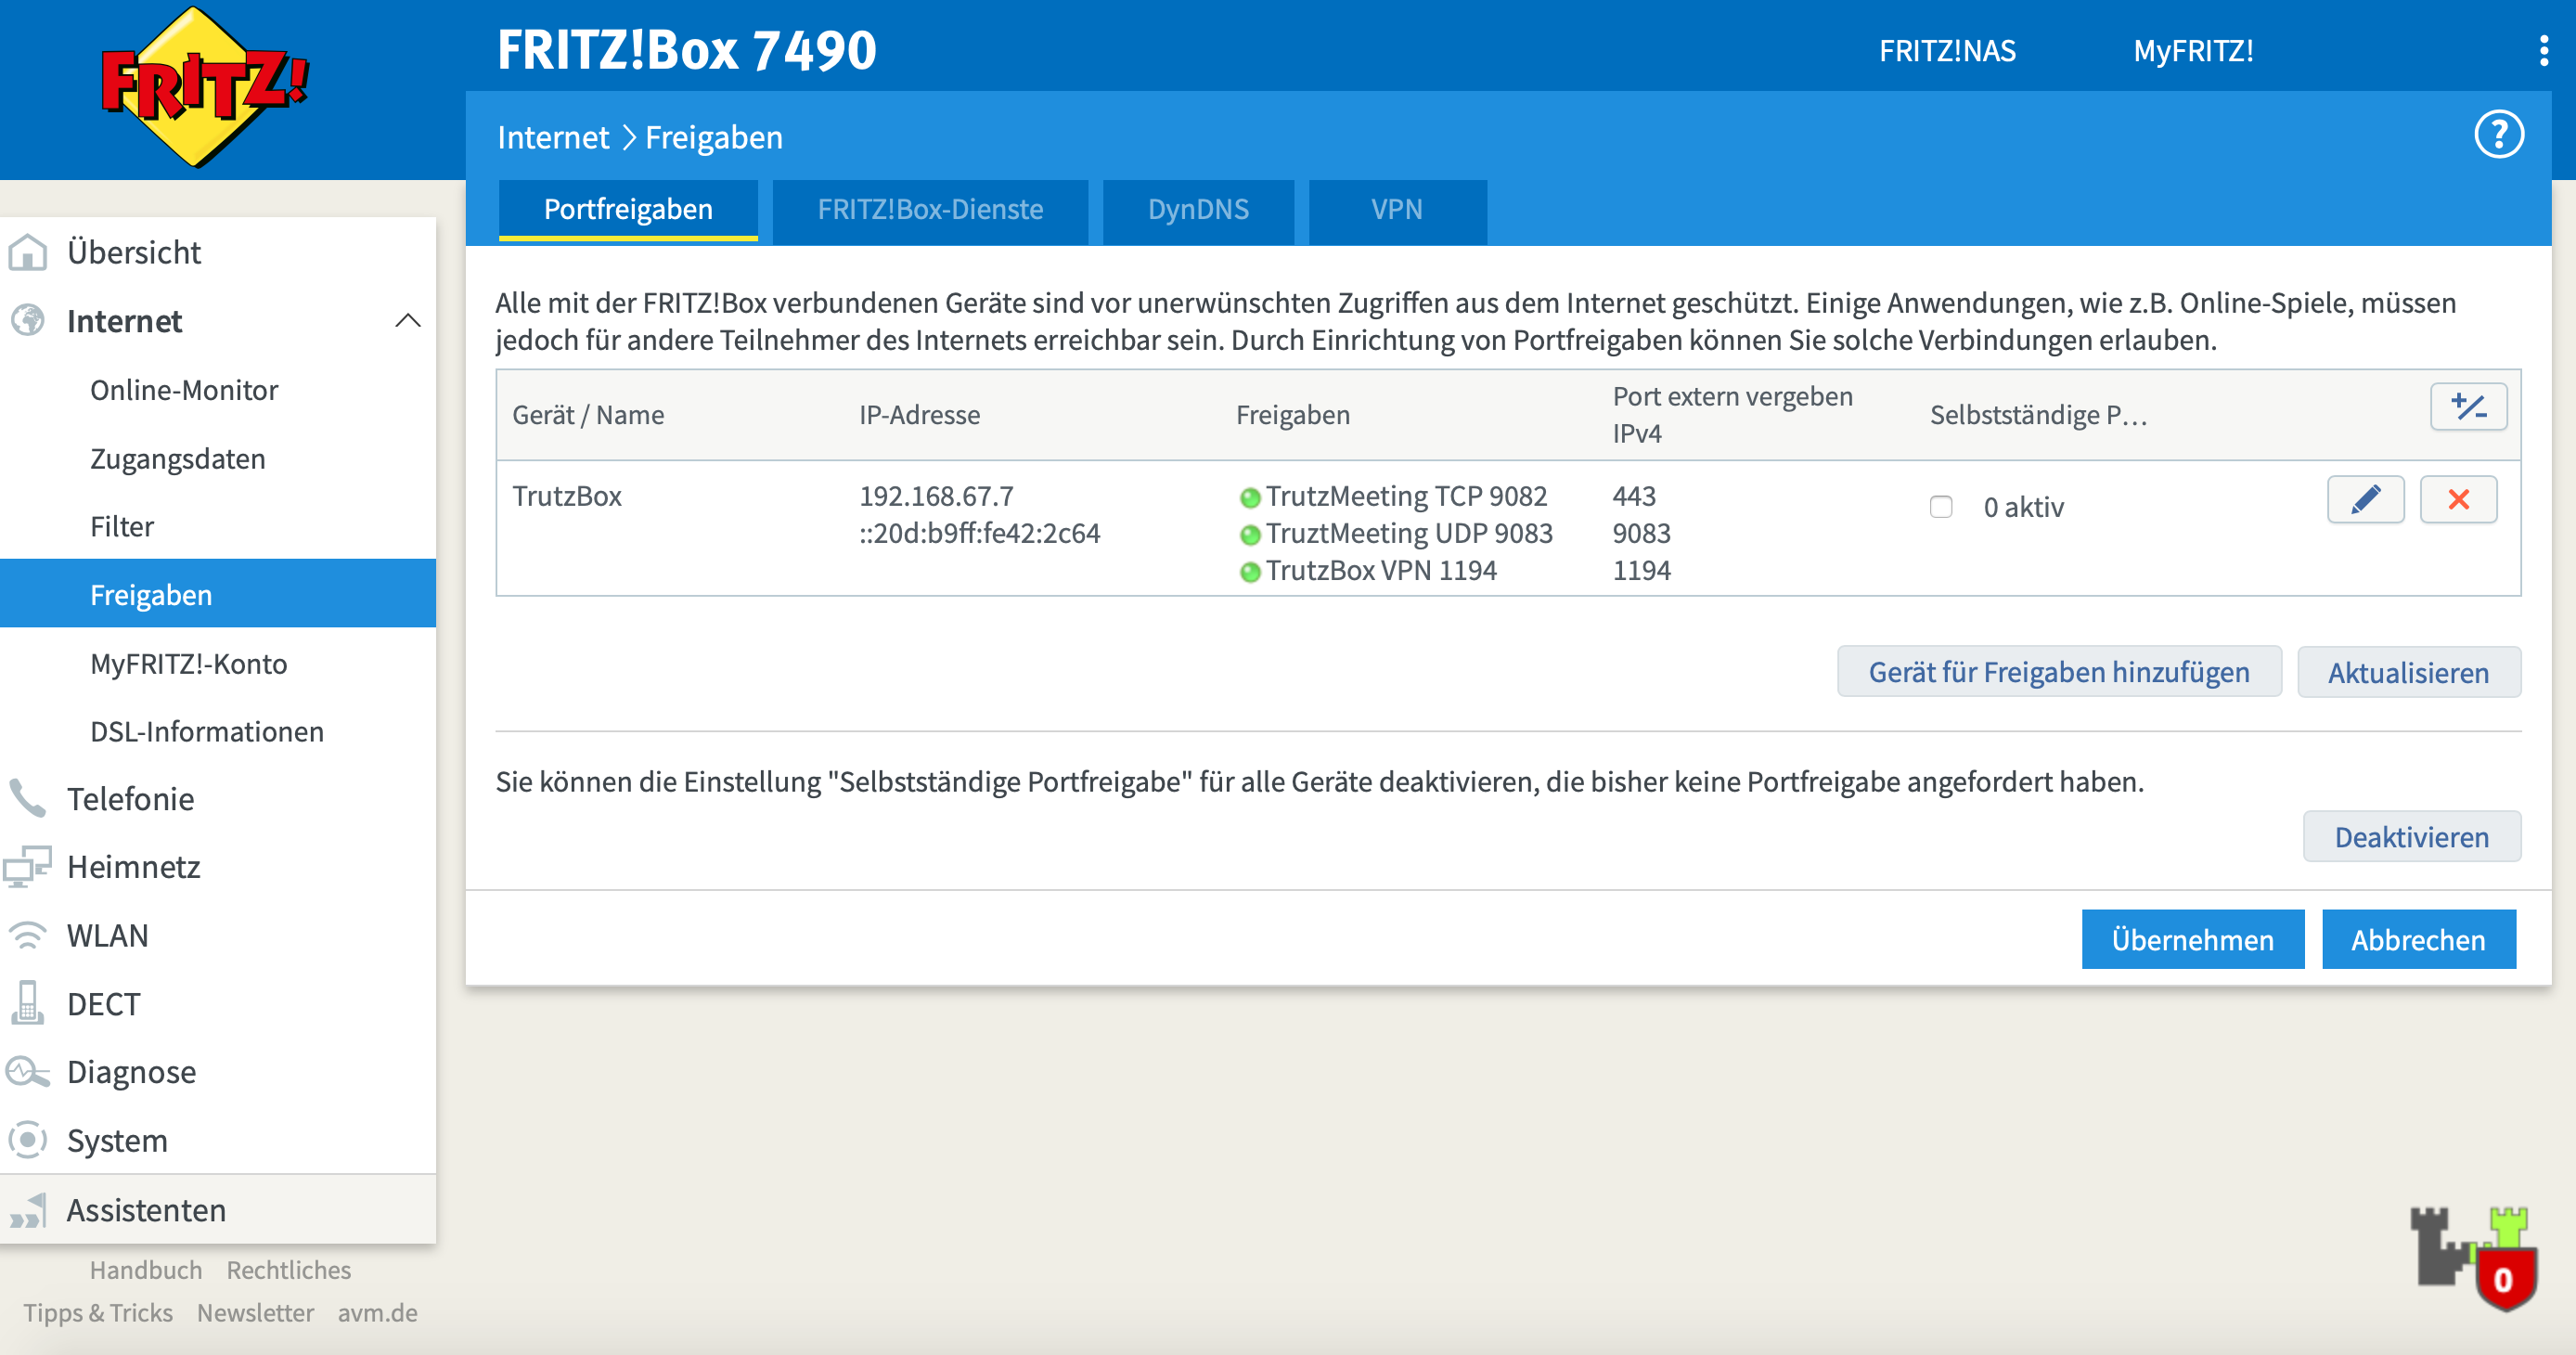Open the VPN tab
The height and width of the screenshot is (1355, 2576).
coord(1396,210)
